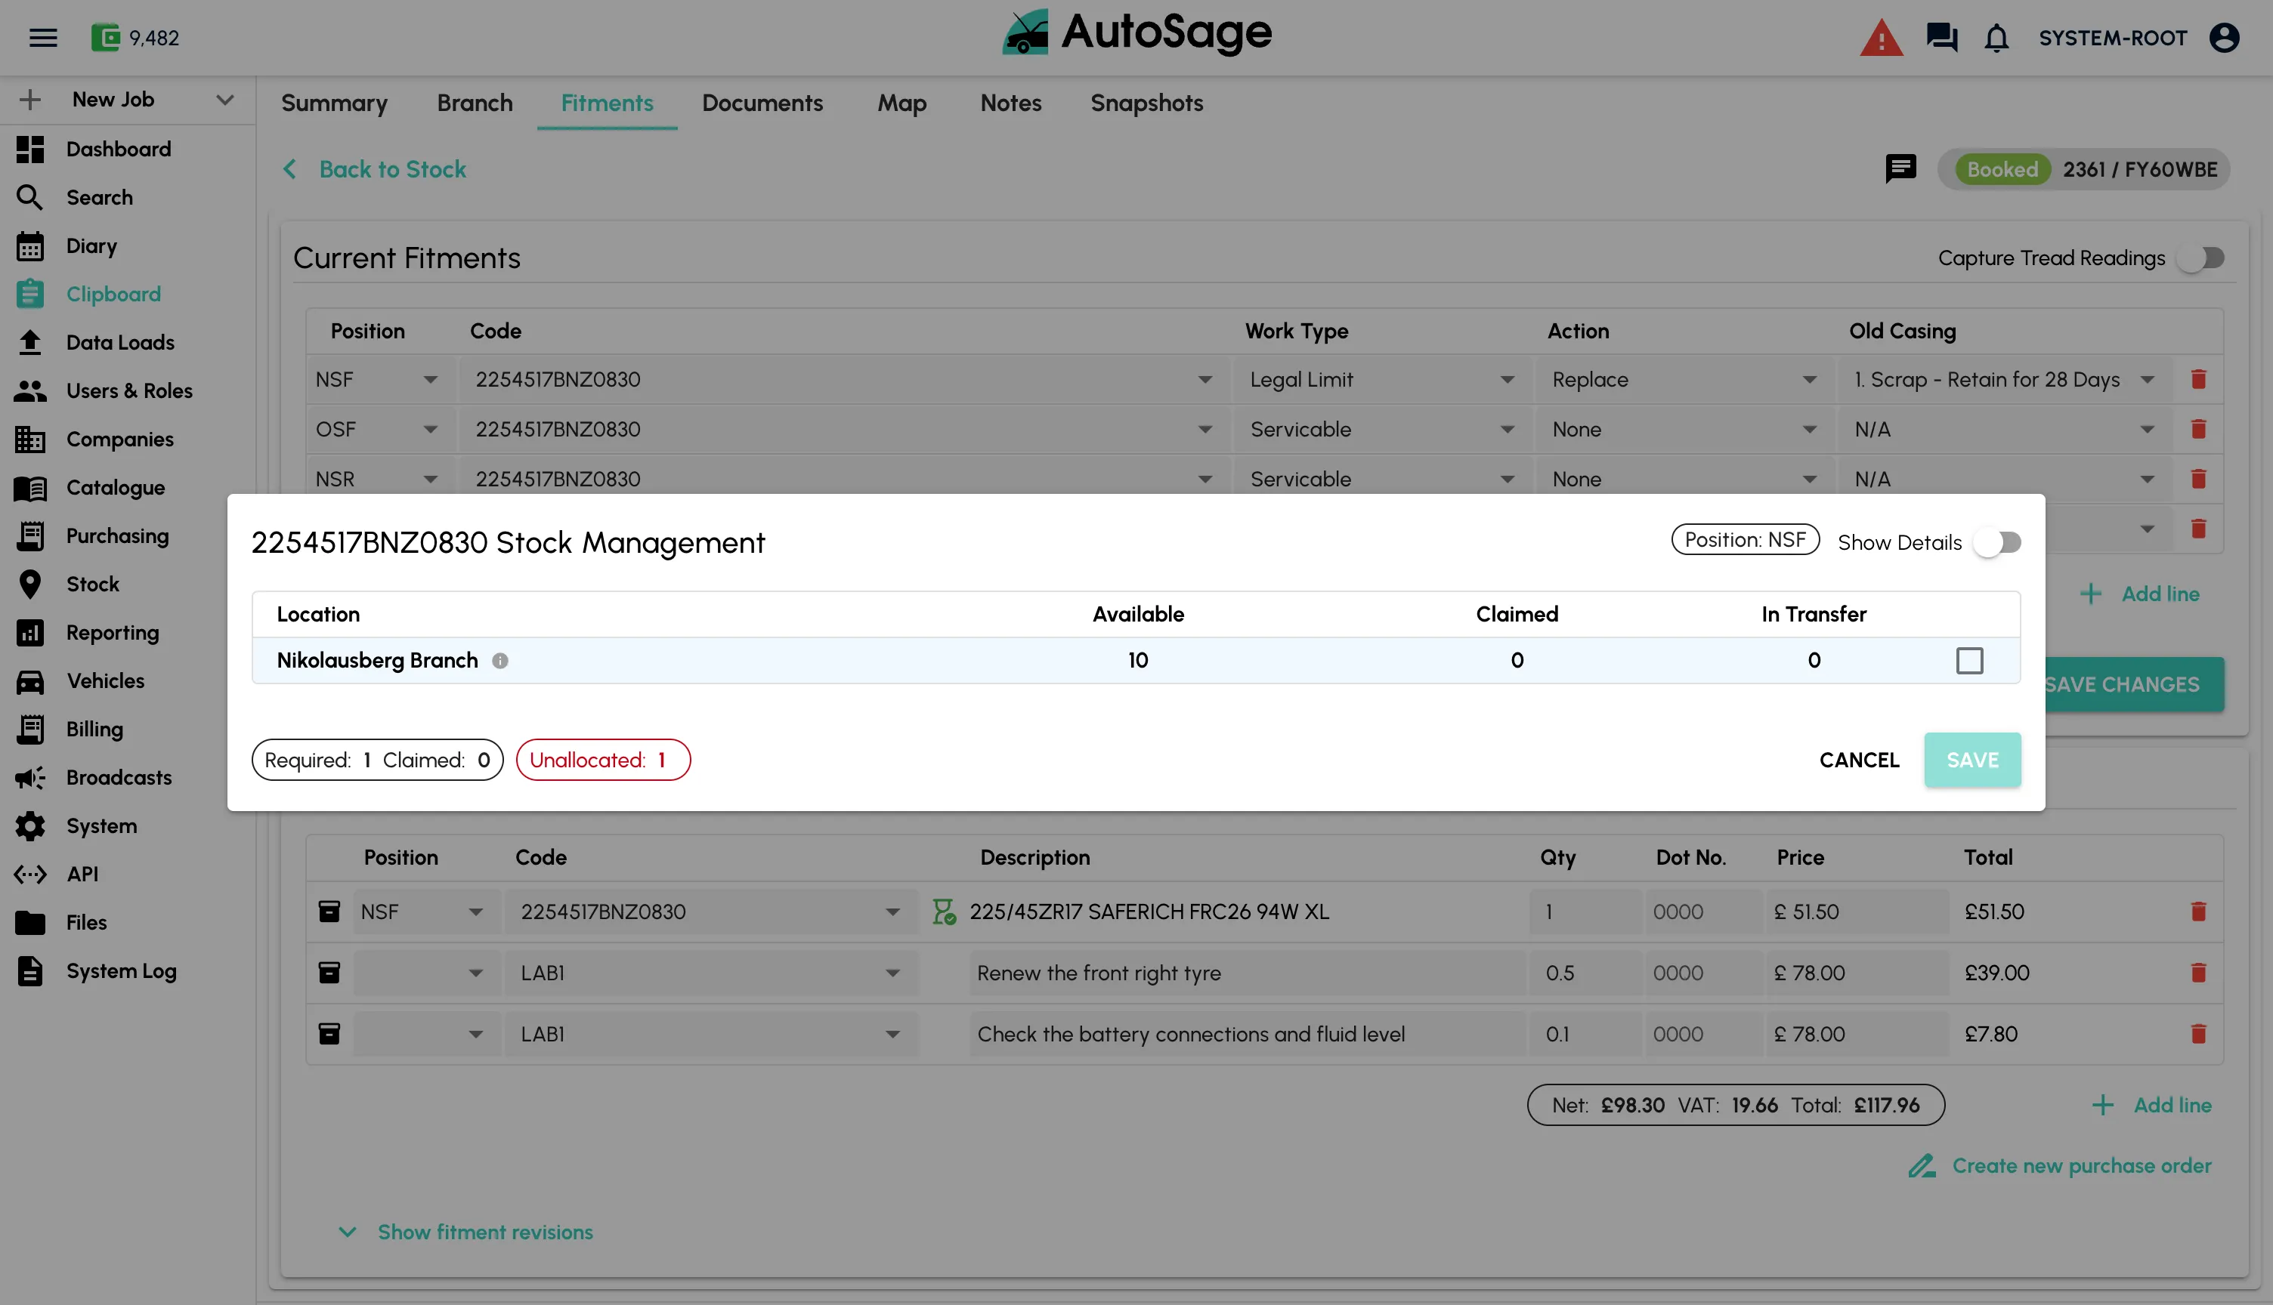Open the chat messages icon in header
Image resolution: width=2273 pixels, height=1305 pixels.
[x=1942, y=38]
